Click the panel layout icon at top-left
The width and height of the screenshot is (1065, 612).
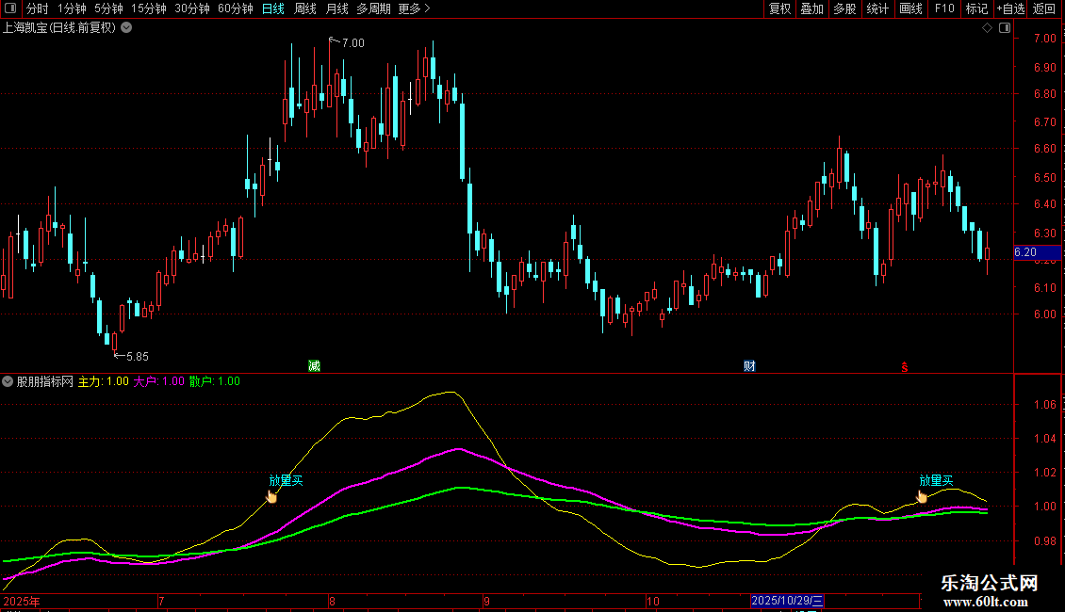[10, 8]
